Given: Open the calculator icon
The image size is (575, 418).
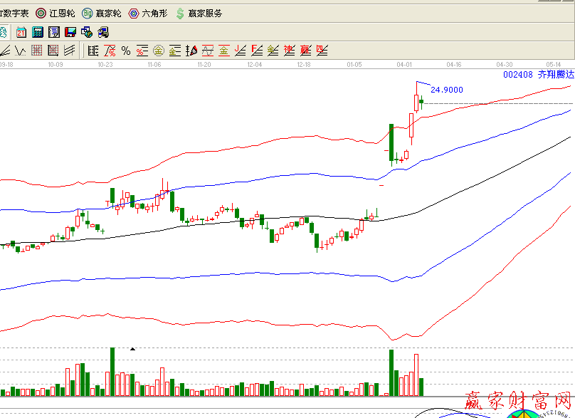Looking at the screenshot, I should 37,32.
